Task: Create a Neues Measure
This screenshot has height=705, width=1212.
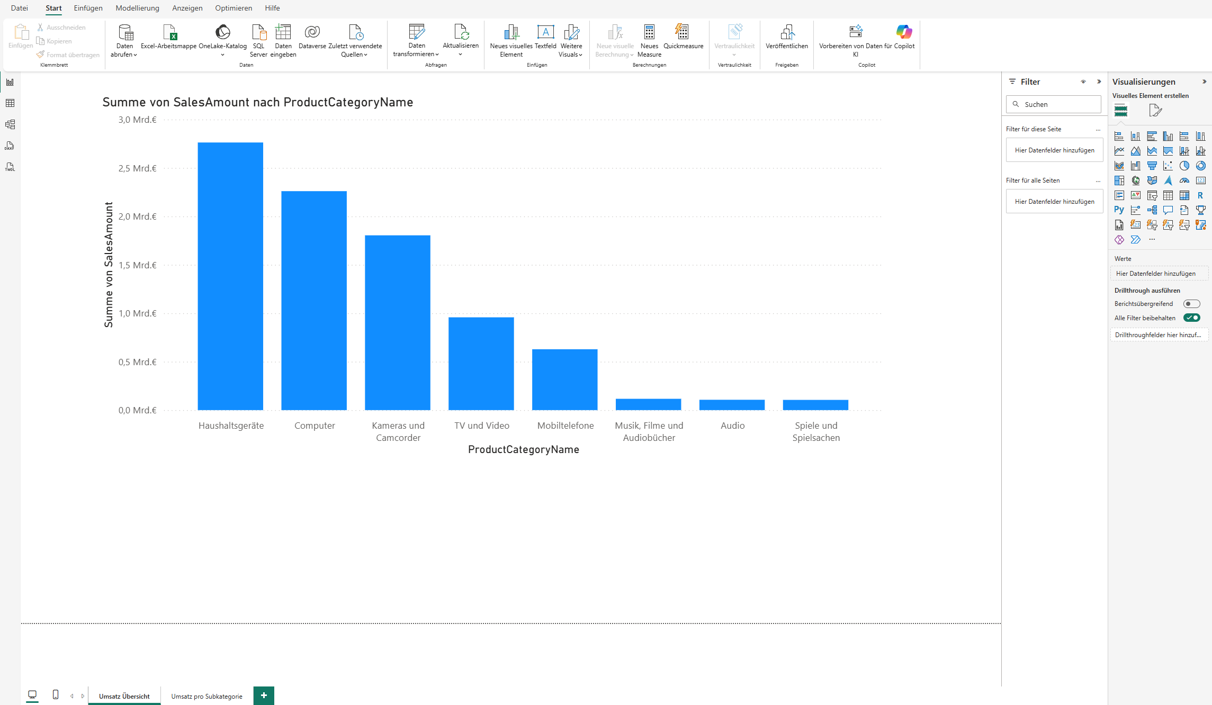Action: click(x=649, y=40)
